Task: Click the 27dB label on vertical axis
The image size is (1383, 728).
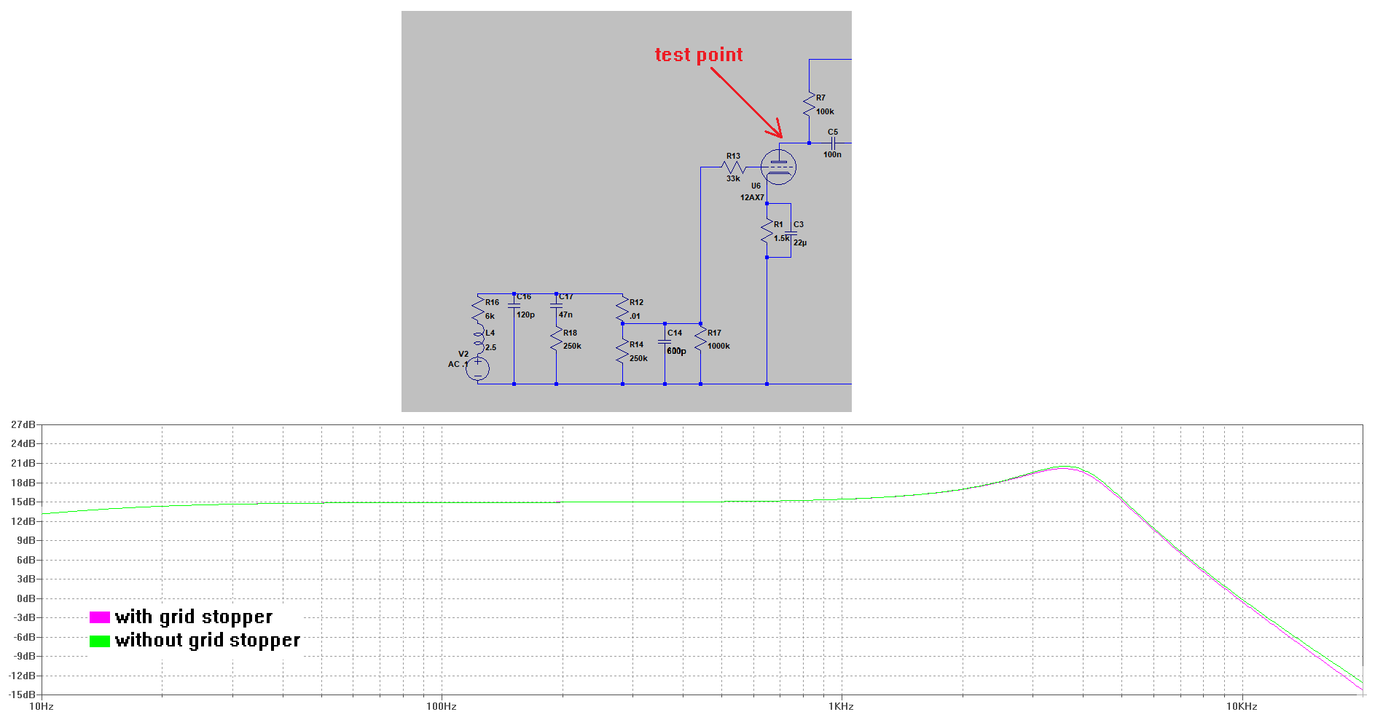Action: [x=23, y=424]
